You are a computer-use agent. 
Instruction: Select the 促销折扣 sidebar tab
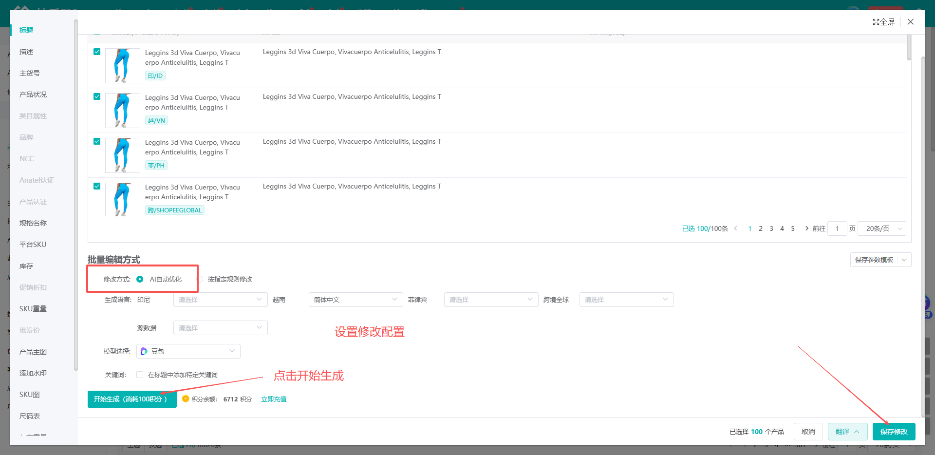pyautogui.click(x=33, y=287)
